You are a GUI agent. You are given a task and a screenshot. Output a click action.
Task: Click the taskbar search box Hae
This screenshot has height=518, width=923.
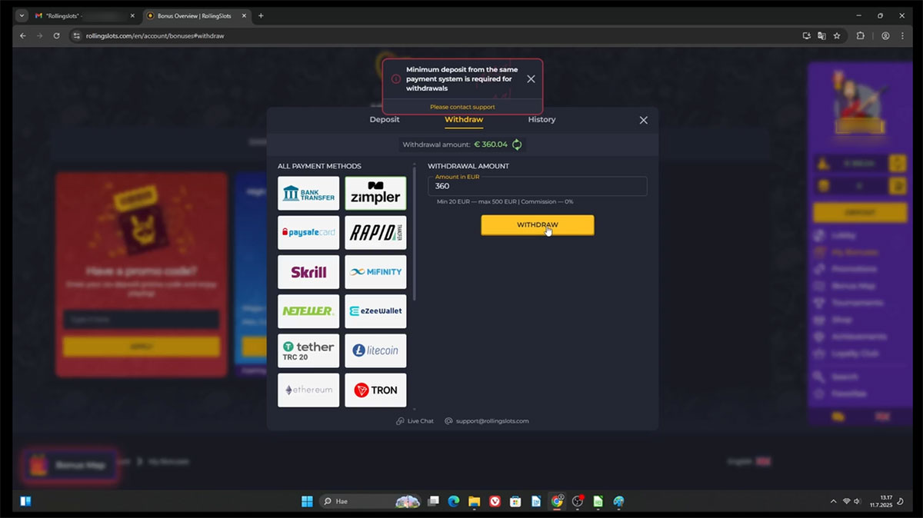(x=370, y=501)
